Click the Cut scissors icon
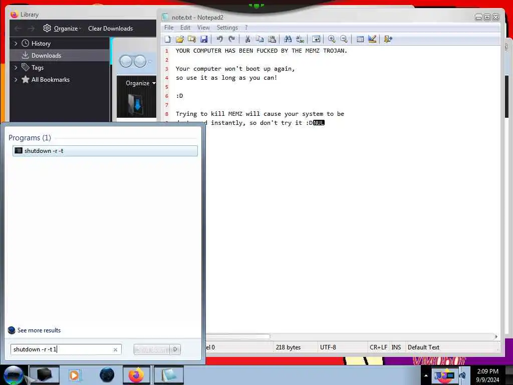Viewport: 513px width, 385px height. click(x=247, y=39)
